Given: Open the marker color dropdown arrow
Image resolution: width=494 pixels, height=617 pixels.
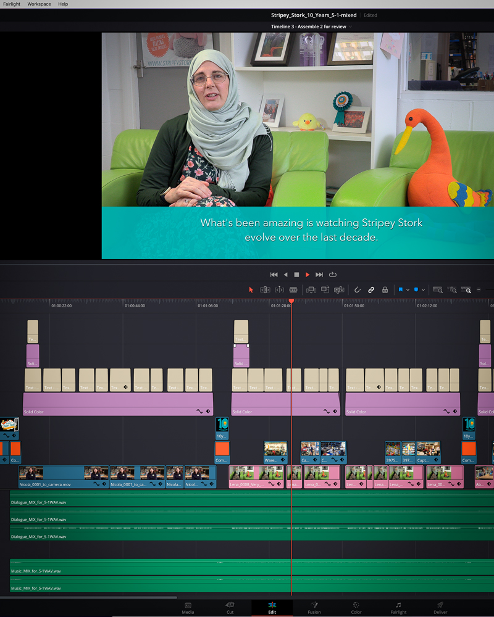Looking at the screenshot, I should coord(423,290).
